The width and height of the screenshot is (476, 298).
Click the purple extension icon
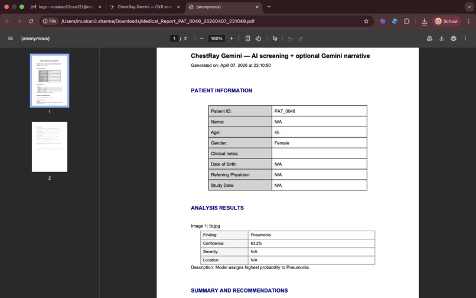(x=383, y=21)
